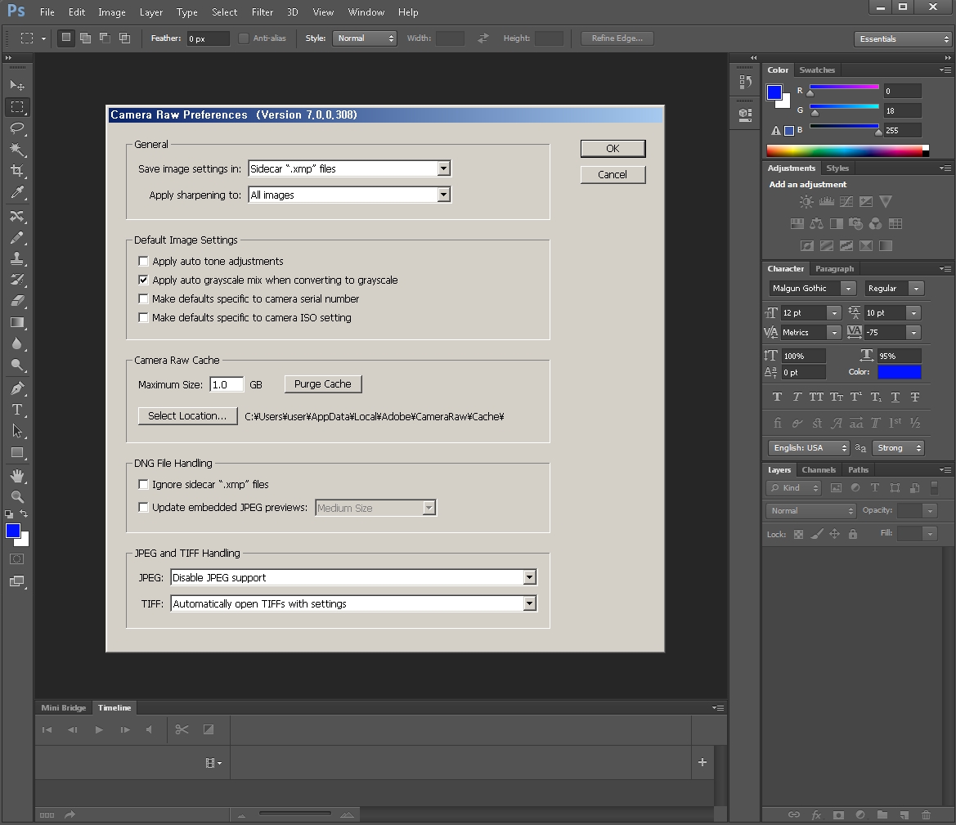Select the Move tool
This screenshot has height=825, width=956.
tap(17, 85)
